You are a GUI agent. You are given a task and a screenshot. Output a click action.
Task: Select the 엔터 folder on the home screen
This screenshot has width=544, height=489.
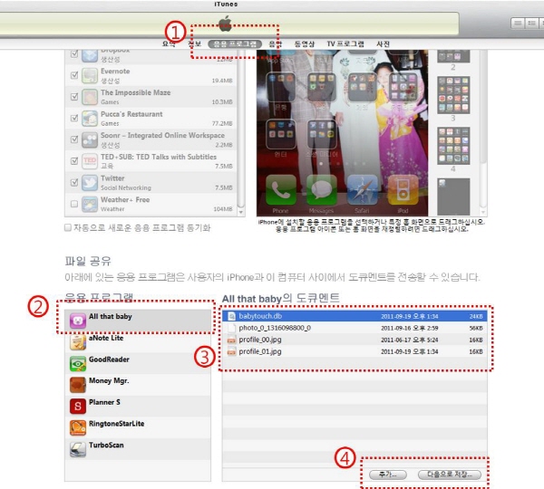[x=281, y=134]
